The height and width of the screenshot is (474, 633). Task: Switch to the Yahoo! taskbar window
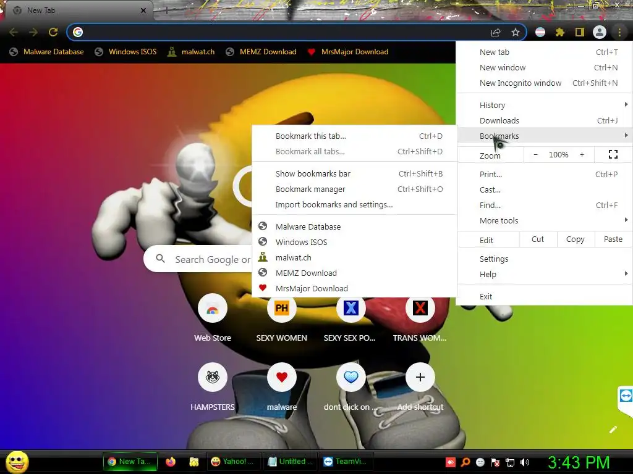pyautogui.click(x=233, y=462)
